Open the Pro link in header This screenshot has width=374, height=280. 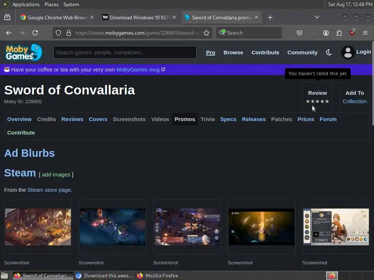(211, 52)
